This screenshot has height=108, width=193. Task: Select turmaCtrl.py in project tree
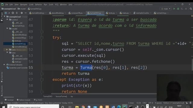pyautogui.click(x=19, y=26)
